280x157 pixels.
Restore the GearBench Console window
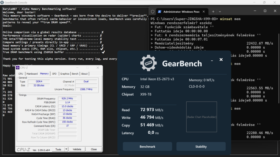coord(264,2)
